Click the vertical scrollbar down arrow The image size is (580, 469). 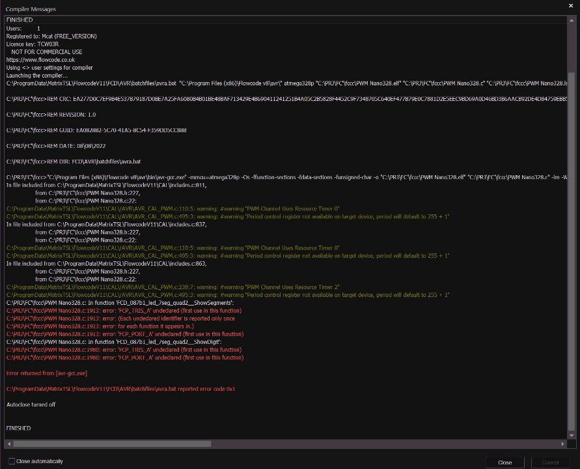click(x=572, y=435)
